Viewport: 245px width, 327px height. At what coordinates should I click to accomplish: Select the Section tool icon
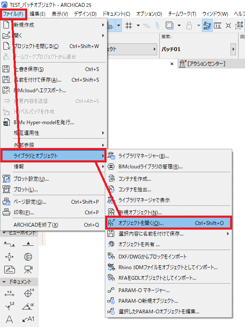[x=9, y=244]
